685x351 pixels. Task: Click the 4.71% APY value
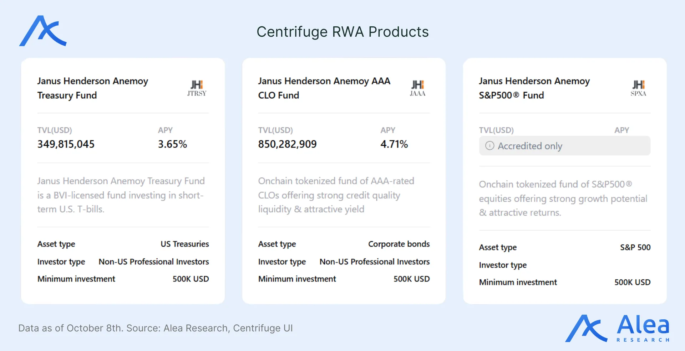pos(394,144)
